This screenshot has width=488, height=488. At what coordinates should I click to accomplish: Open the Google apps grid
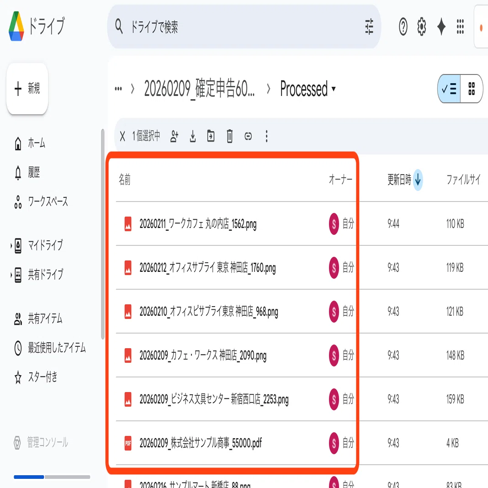click(x=460, y=27)
